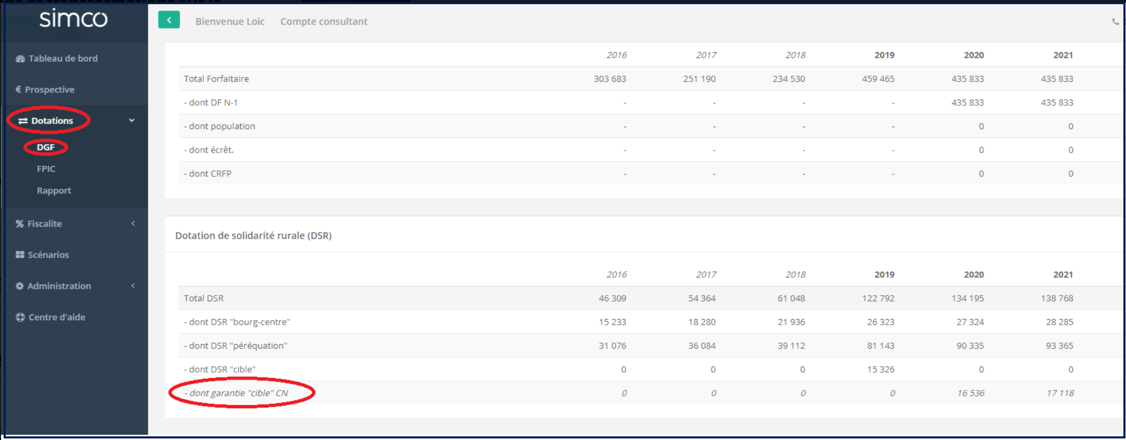Click the green back arrow button
The image size is (1126, 440).
point(169,20)
